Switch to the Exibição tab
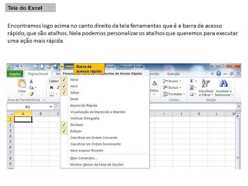Viewport: 248px width, 186px height. 173,74
